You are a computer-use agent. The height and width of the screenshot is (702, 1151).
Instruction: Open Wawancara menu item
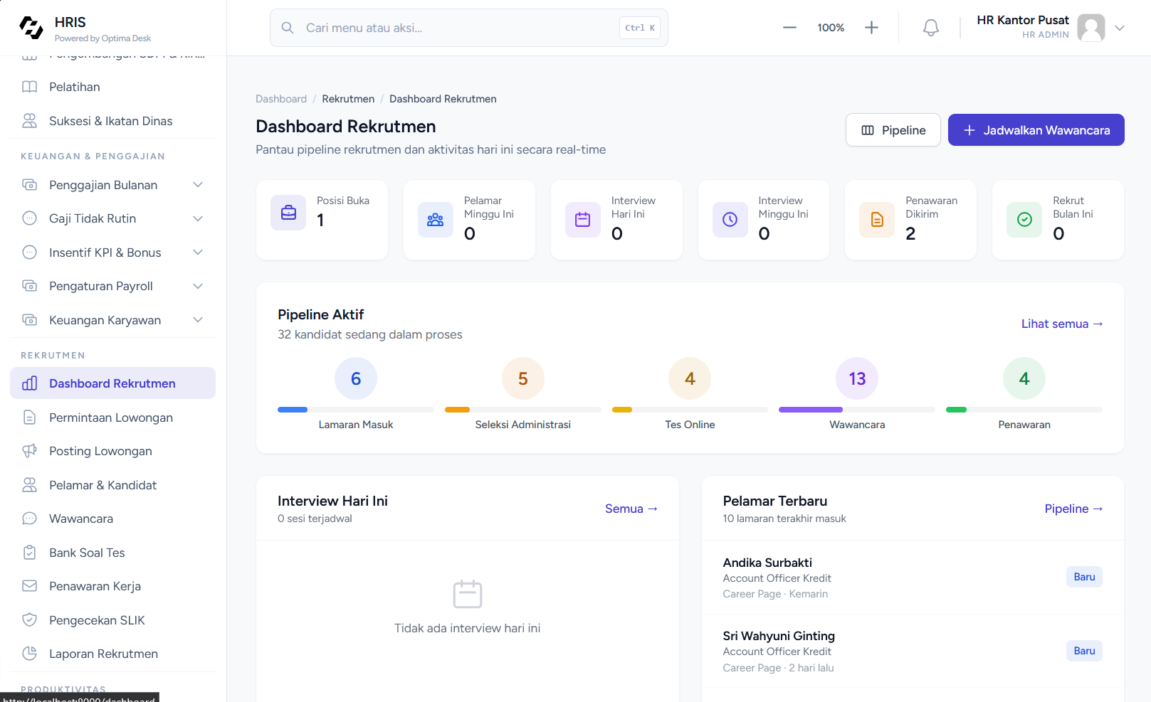[113, 518]
